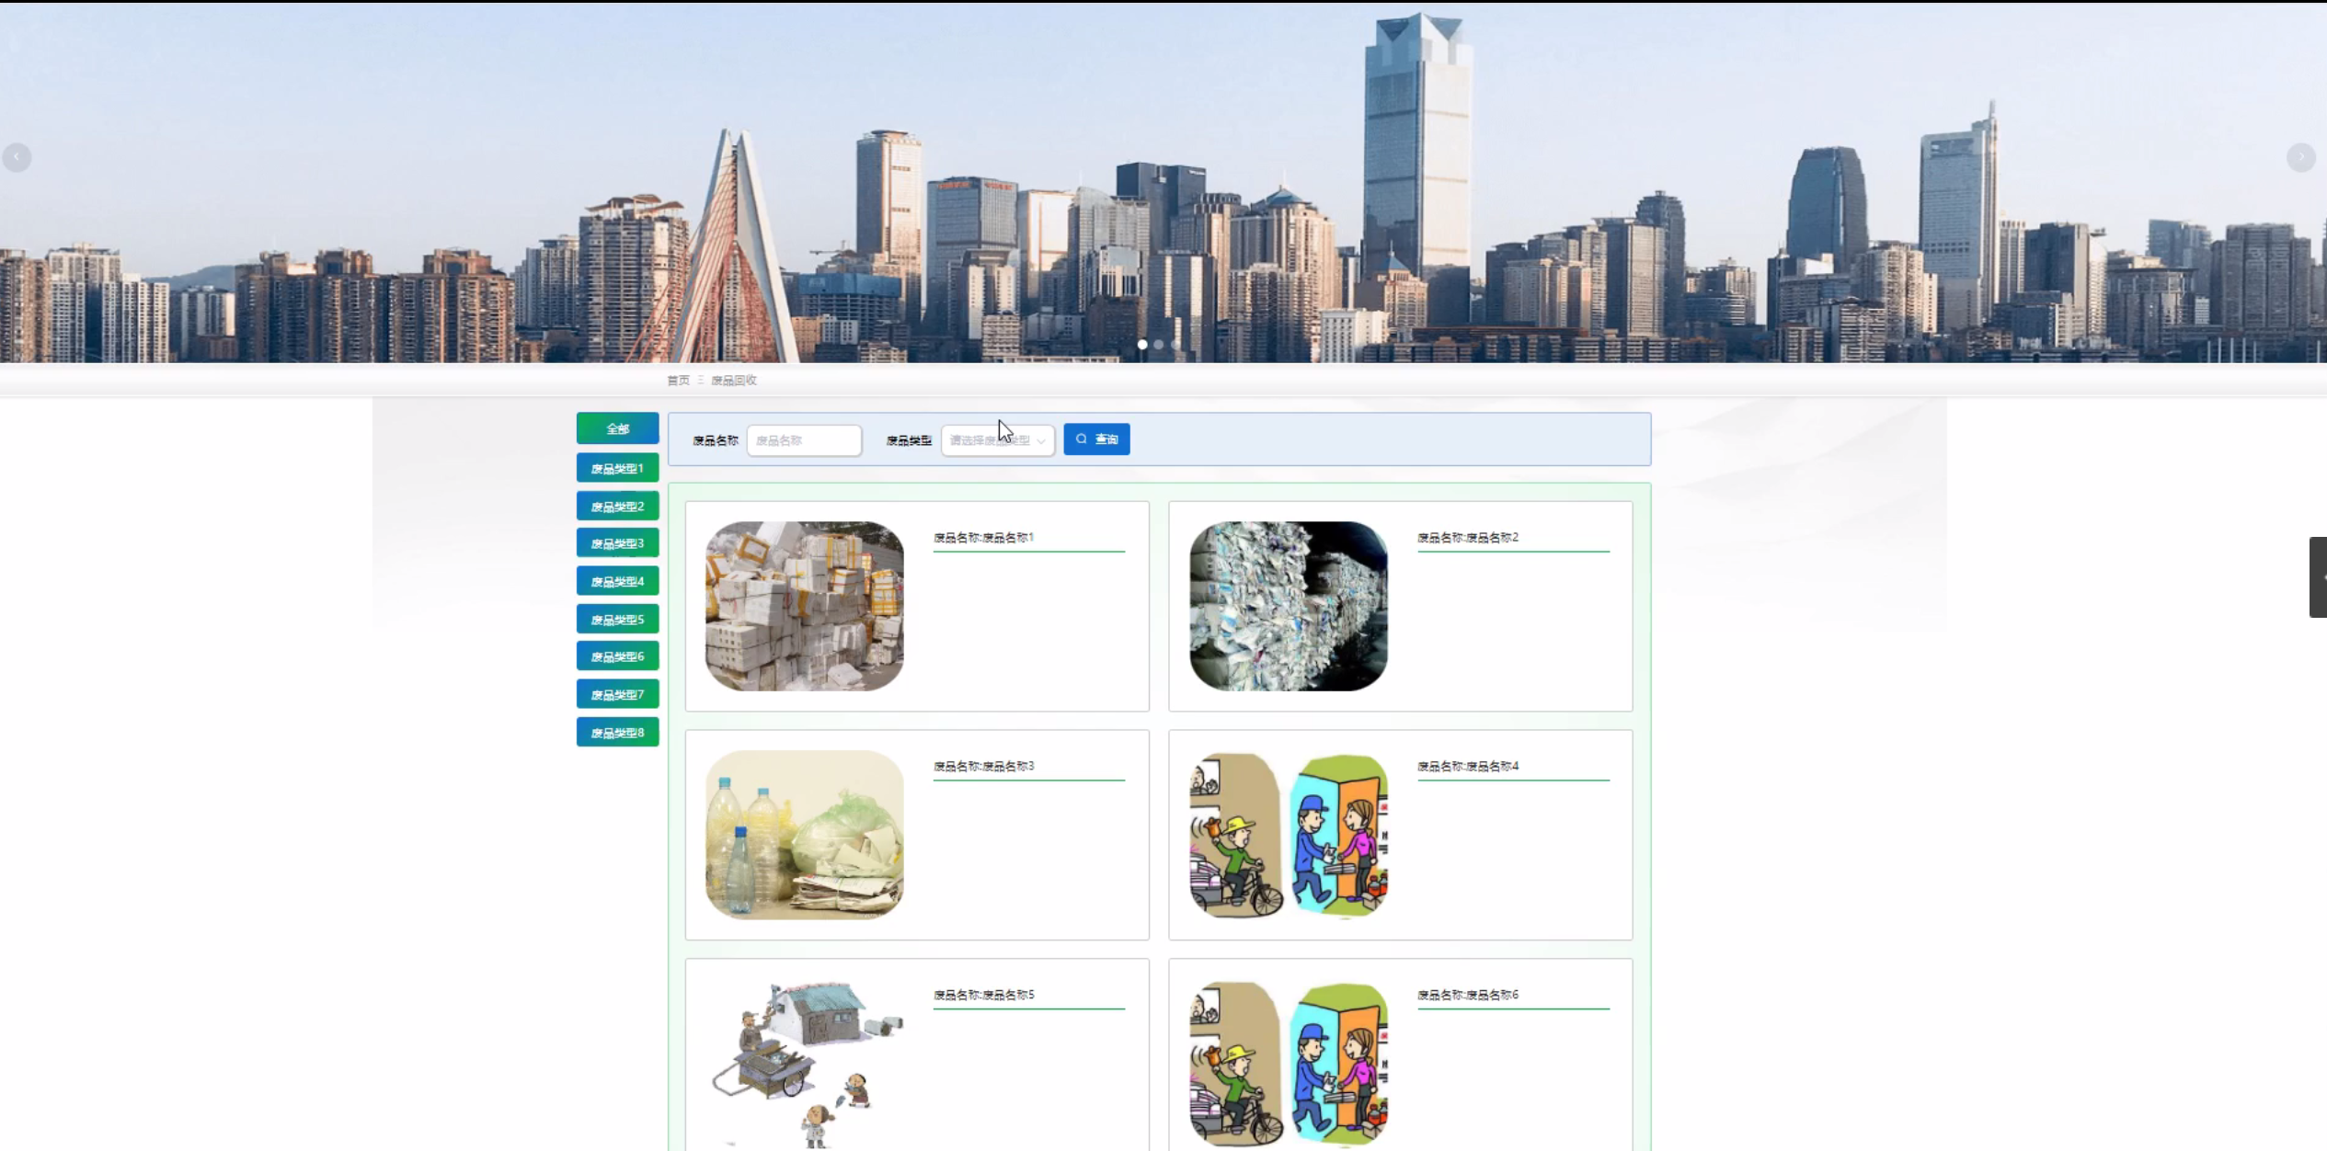This screenshot has height=1151, width=2327.
Task: Click the 查询 search button
Action: pyautogui.click(x=1096, y=439)
